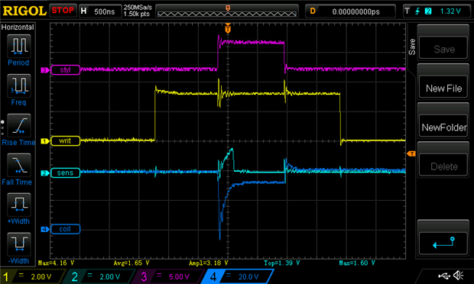Select channel 3 5.00 V scale tab
Viewport: 474px width, 284px height.
coord(169,276)
